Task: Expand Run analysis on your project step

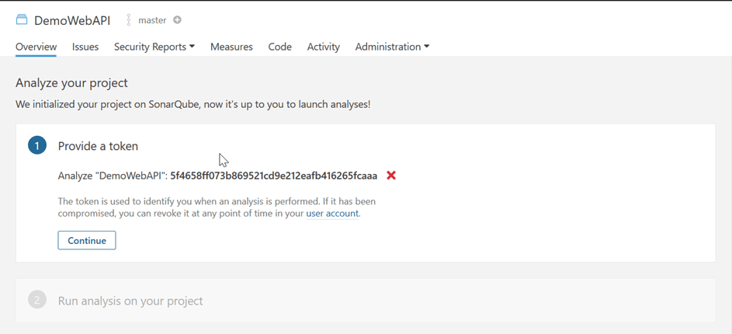Action: (x=130, y=301)
